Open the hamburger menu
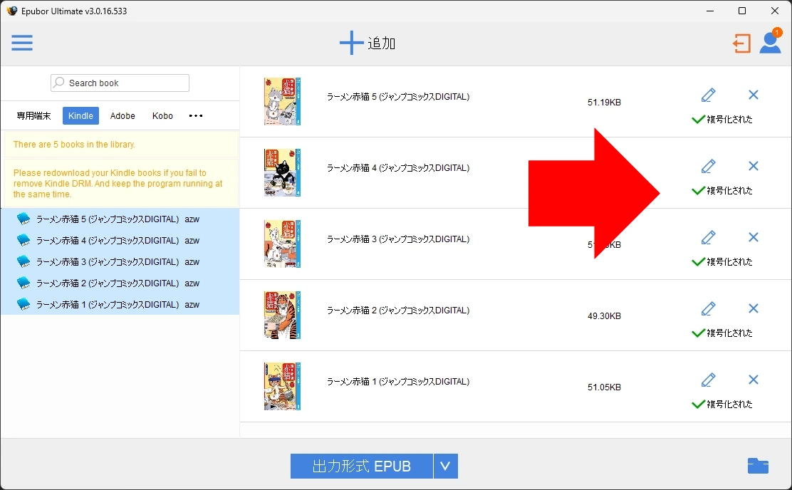 click(x=22, y=43)
